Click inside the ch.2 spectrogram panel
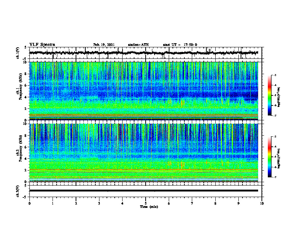Image resolution: width=295 pixels, height=228 pixels. pyautogui.click(x=144, y=153)
